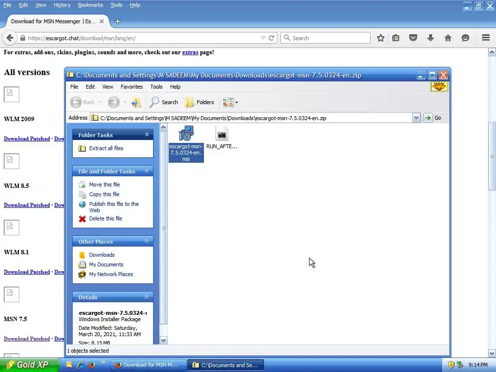The width and height of the screenshot is (496, 372).
Task: Open Explorer's Favorites menu
Action: 132,87
